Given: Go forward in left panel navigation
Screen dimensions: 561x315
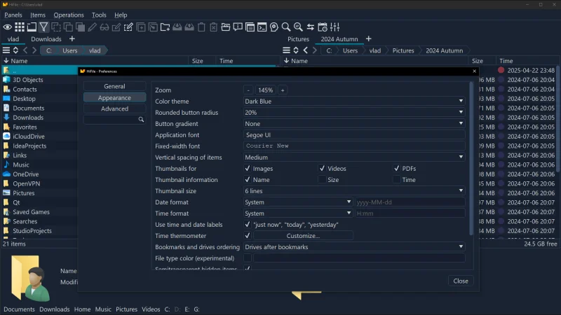Looking at the screenshot, I should (x=34, y=50).
